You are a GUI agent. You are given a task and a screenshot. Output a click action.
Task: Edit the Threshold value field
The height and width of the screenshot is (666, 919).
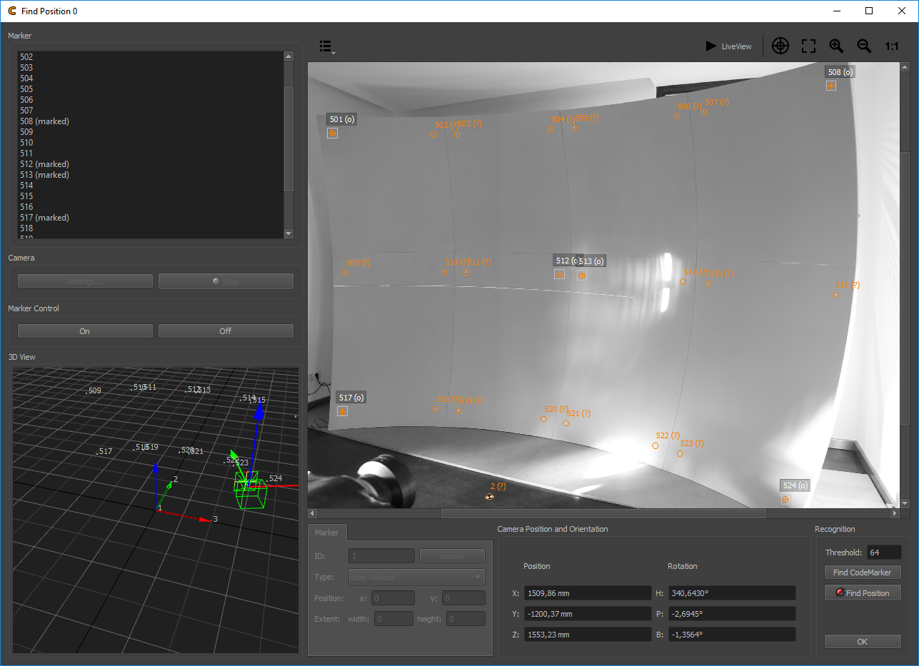click(883, 553)
